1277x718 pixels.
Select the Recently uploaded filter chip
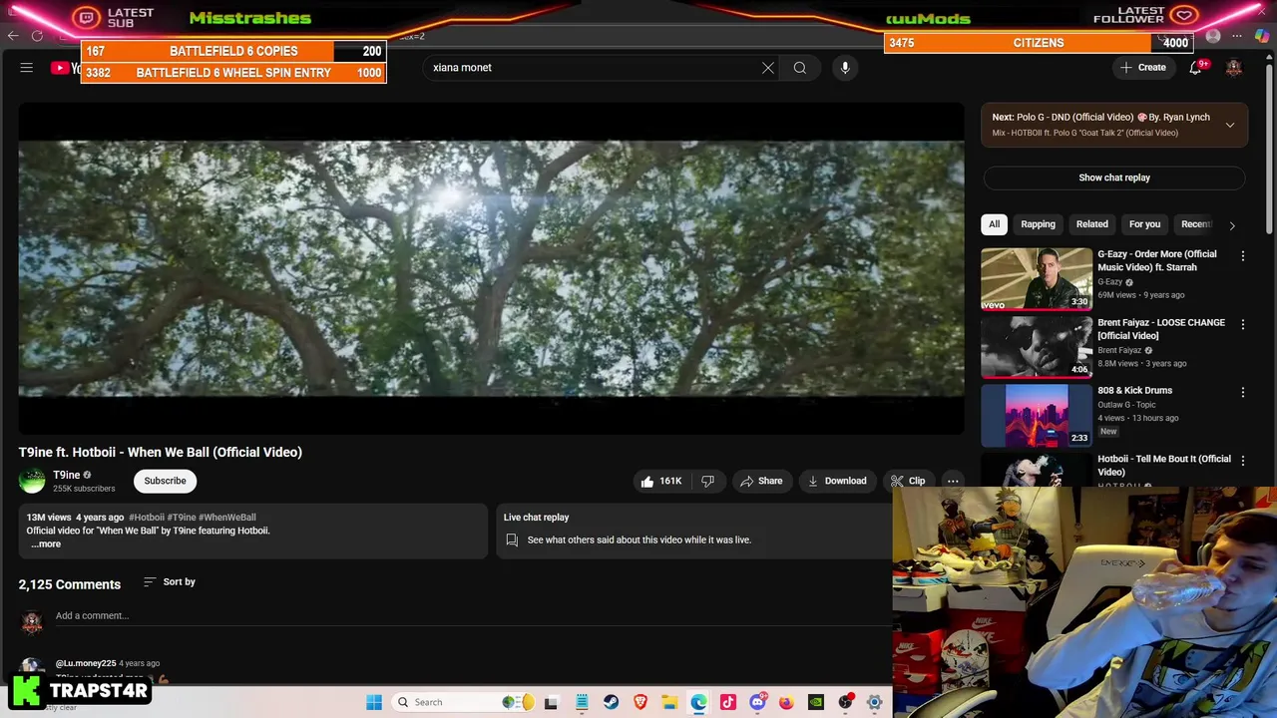click(x=1197, y=224)
